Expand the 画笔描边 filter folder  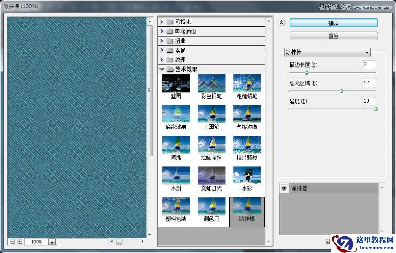pyautogui.click(x=162, y=31)
